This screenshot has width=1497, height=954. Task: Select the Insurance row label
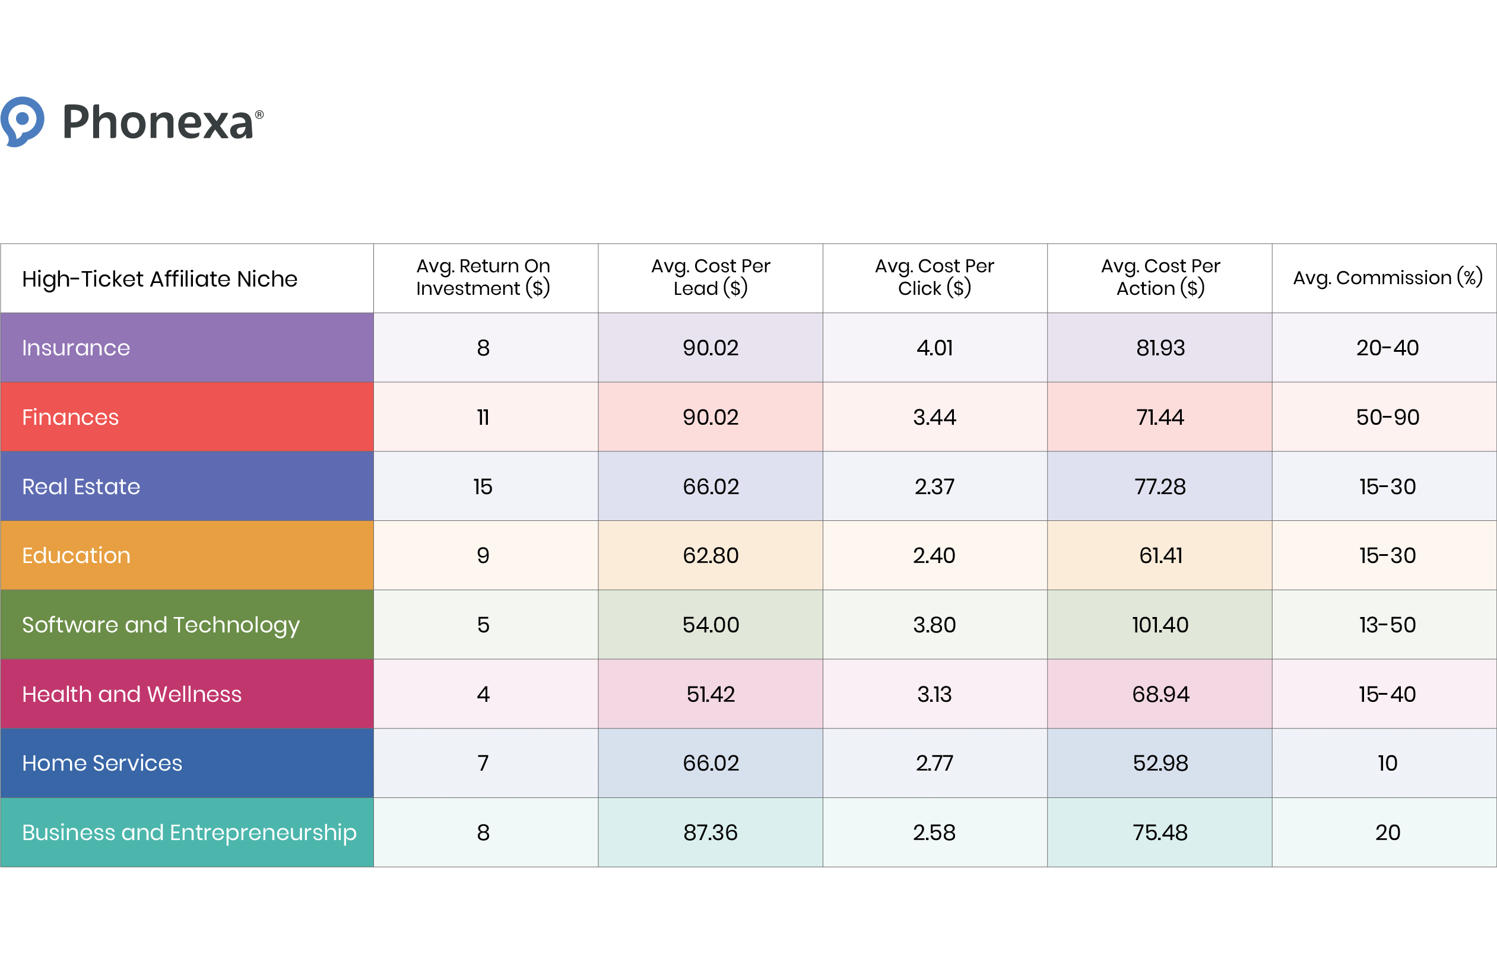pos(75,348)
